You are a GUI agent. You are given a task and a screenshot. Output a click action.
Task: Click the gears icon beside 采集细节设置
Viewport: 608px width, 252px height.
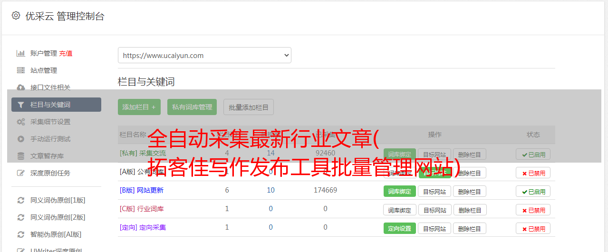20,122
